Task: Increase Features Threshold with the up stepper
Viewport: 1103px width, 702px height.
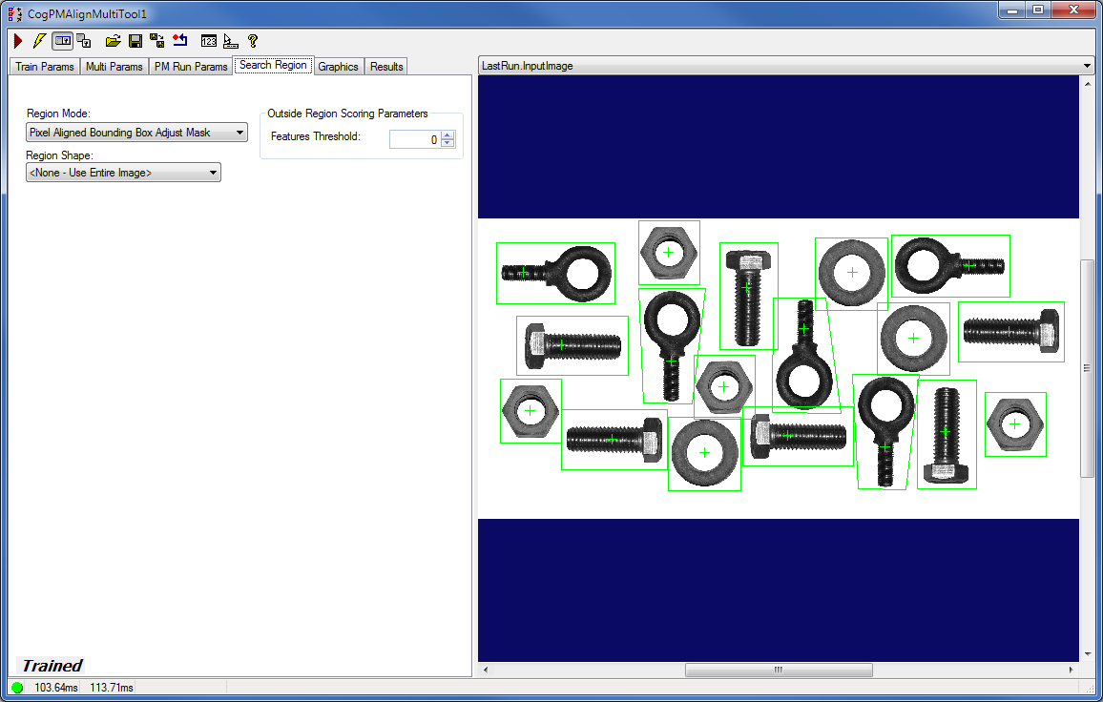Action: (446, 134)
